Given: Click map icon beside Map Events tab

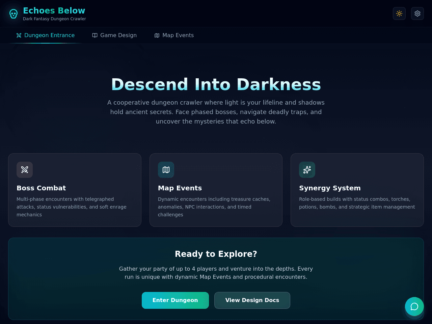Looking at the screenshot, I should point(157,35).
